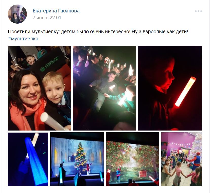This screenshot has width=210, height=193.
Task: Open the Екатерина Гасанова profile name link
Action: (x=56, y=11)
